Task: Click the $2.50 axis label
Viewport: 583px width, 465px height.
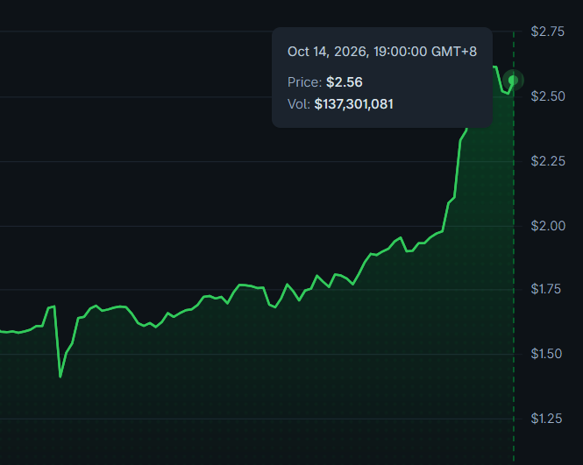Action: 548,96
